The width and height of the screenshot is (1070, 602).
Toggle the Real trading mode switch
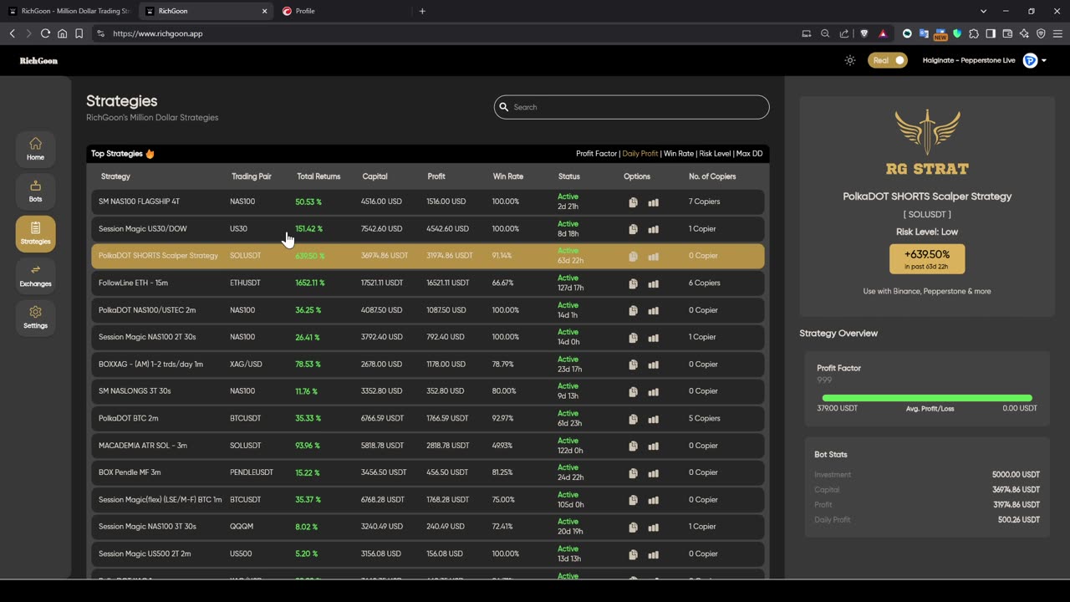888,60
